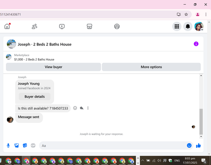This screenshot has height=165, width=211.
Task: Open the taskbar clock and date
Action: pyautogui.click(x=190, y=160)
